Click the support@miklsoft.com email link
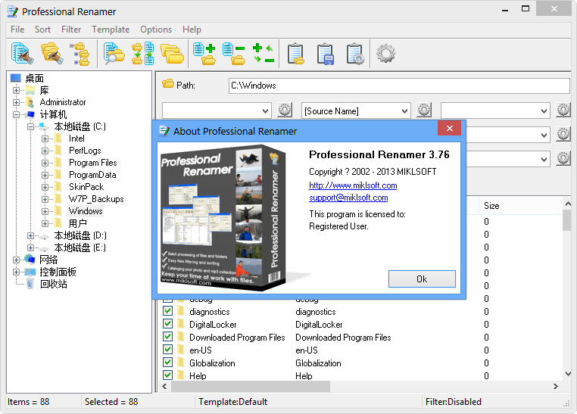Image resolution: width=577 pixels, height=414 pixels. (x=348, y=198)
